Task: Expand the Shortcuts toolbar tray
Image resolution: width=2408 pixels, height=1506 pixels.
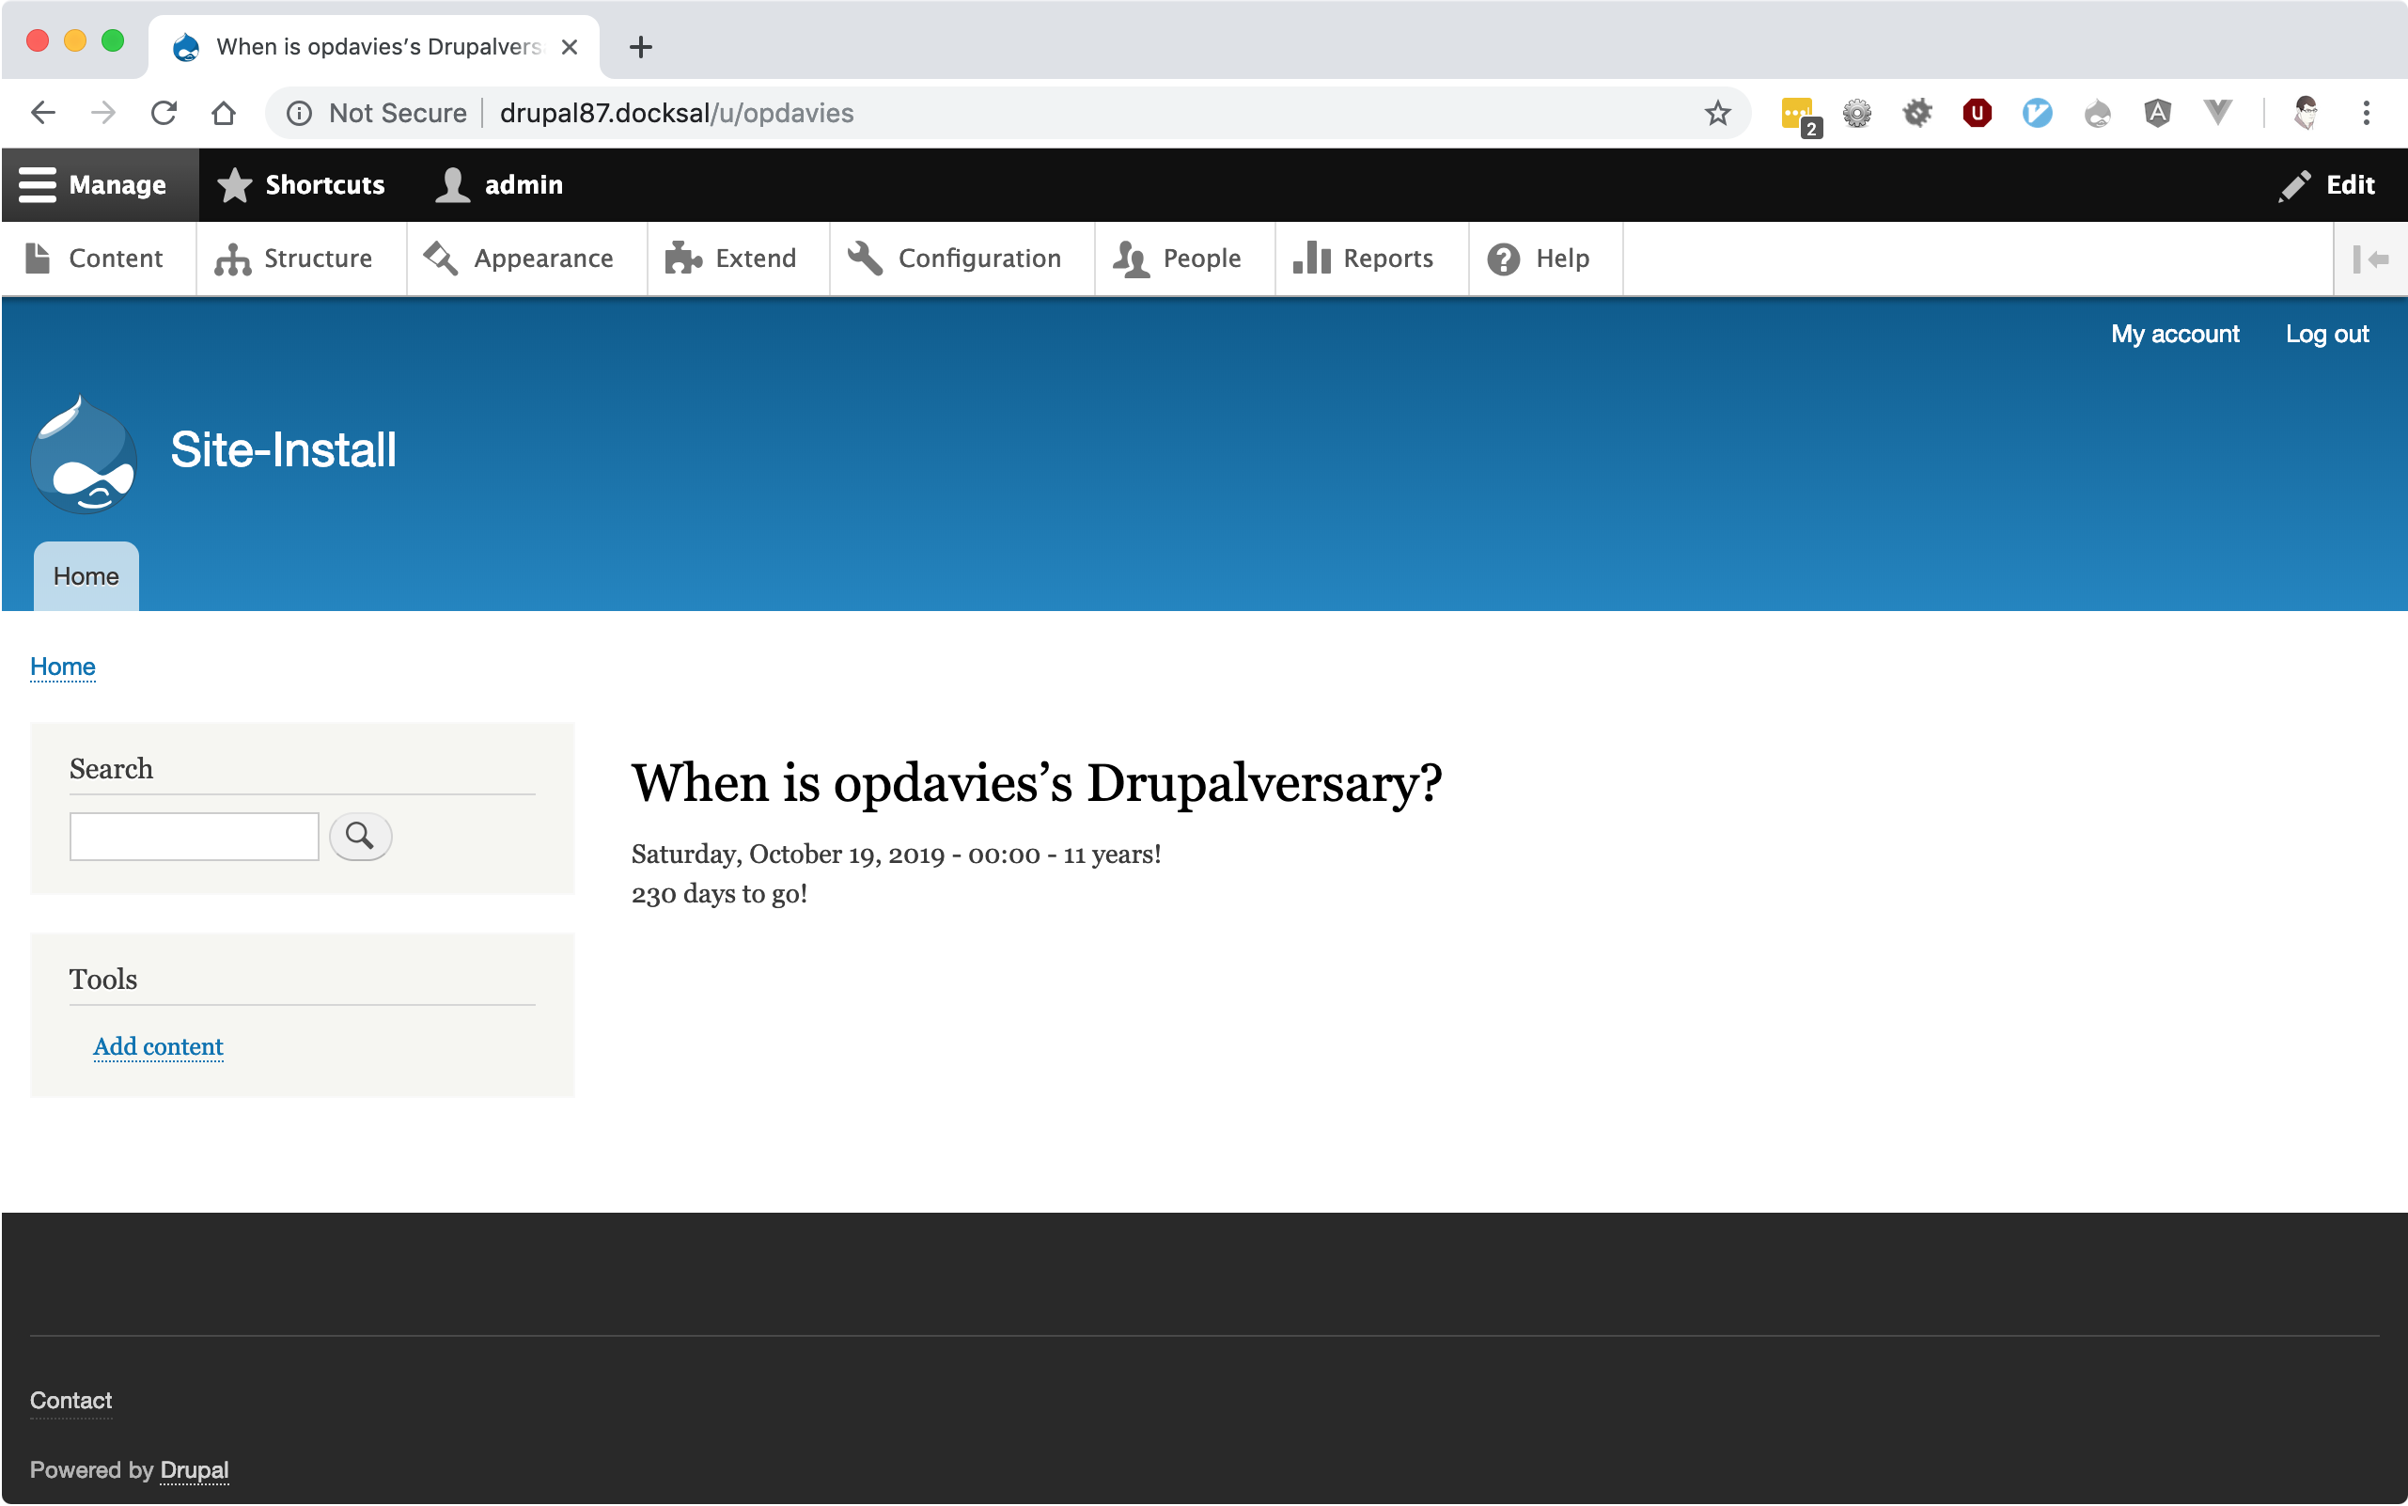Action: click(302, 185)
